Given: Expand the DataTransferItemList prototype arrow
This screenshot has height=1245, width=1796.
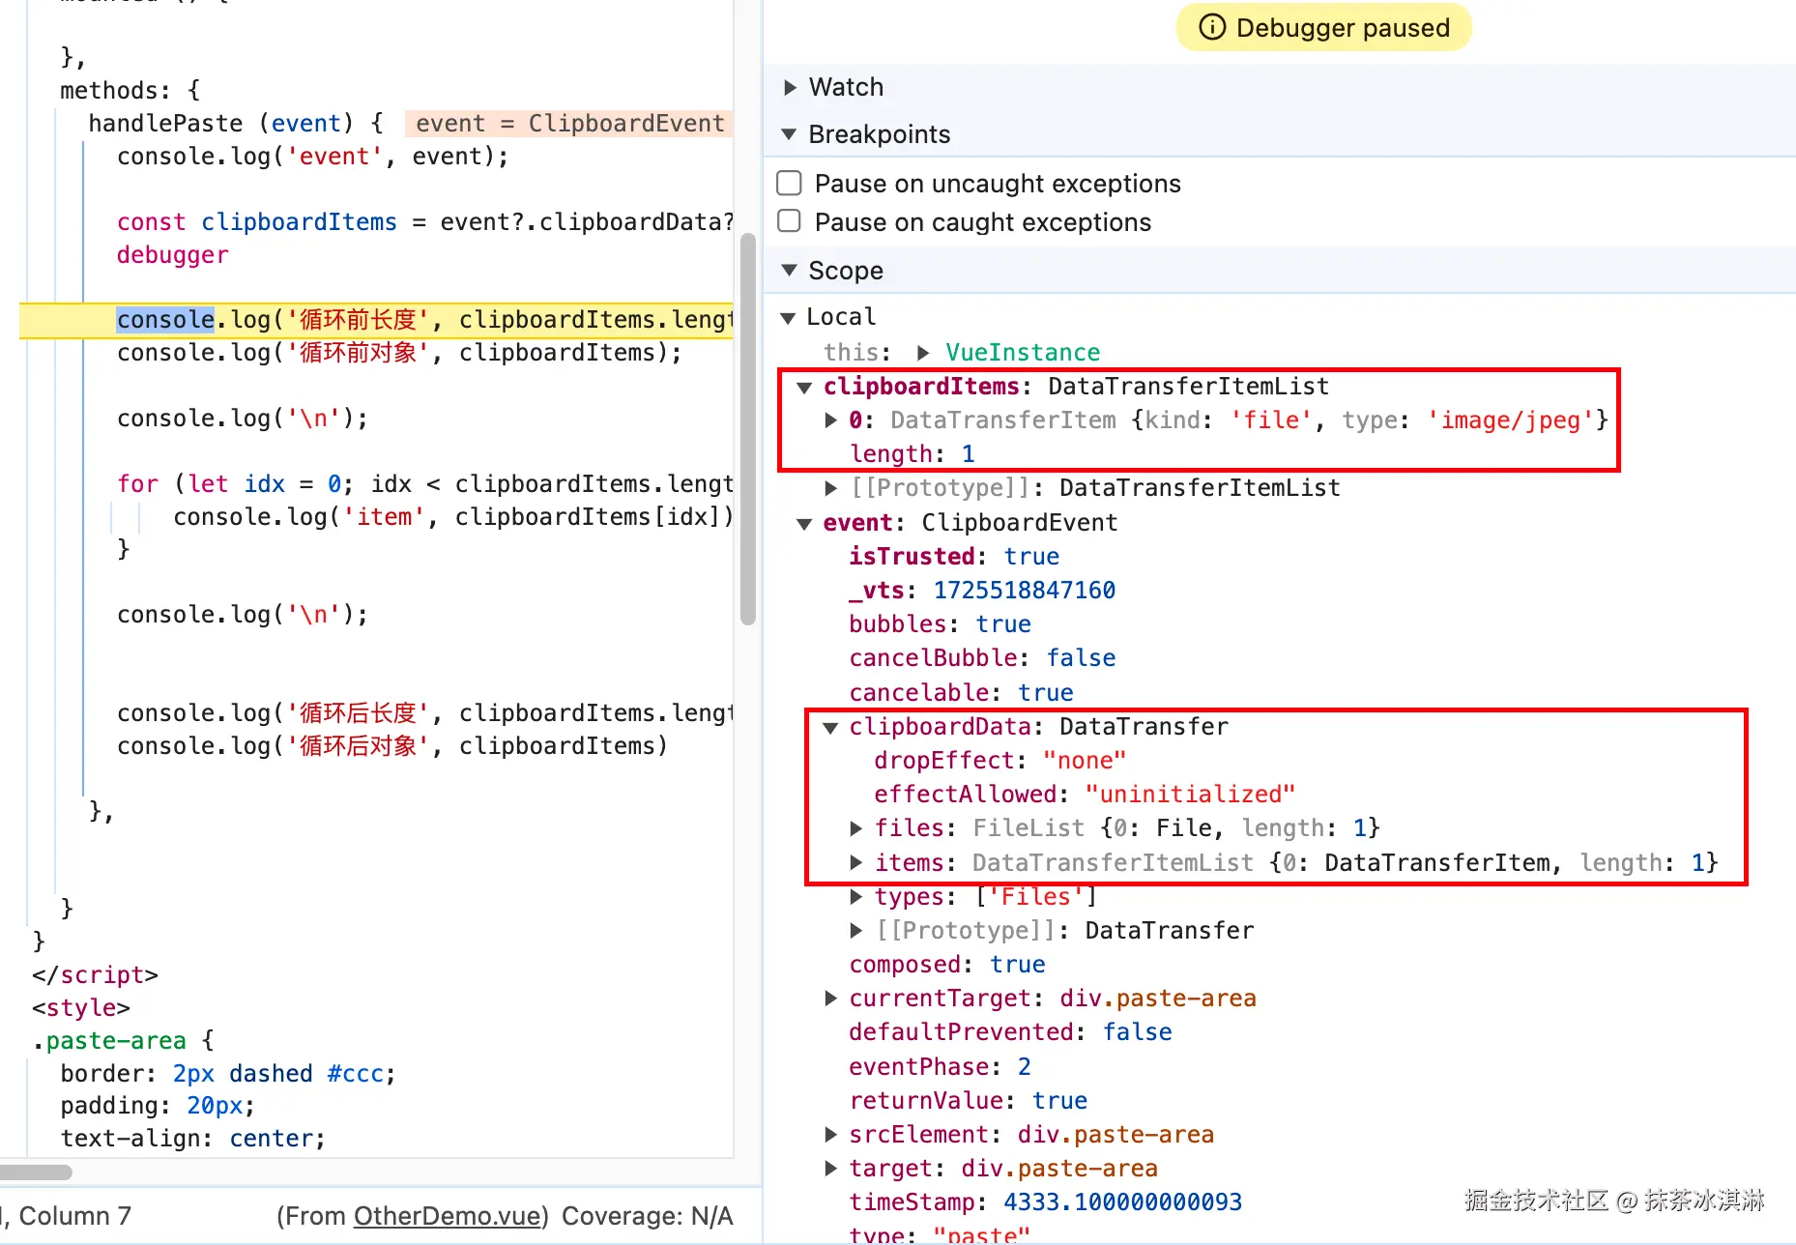Looking at the screenshot, I should click(830, 488).
